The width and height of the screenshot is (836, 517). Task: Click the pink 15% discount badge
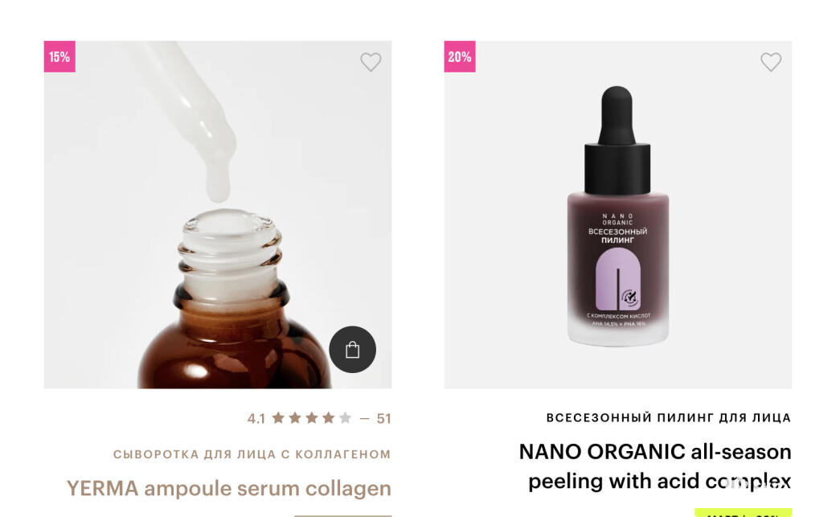59,56
